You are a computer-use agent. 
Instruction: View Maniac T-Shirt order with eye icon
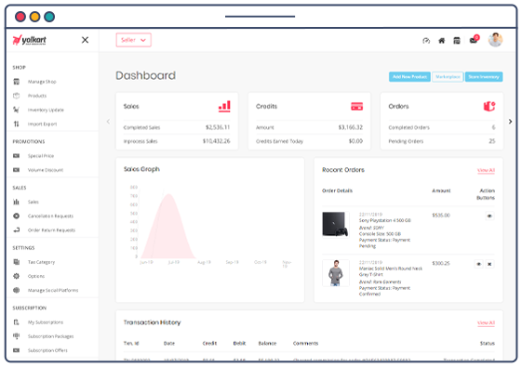tap(478, 264)
